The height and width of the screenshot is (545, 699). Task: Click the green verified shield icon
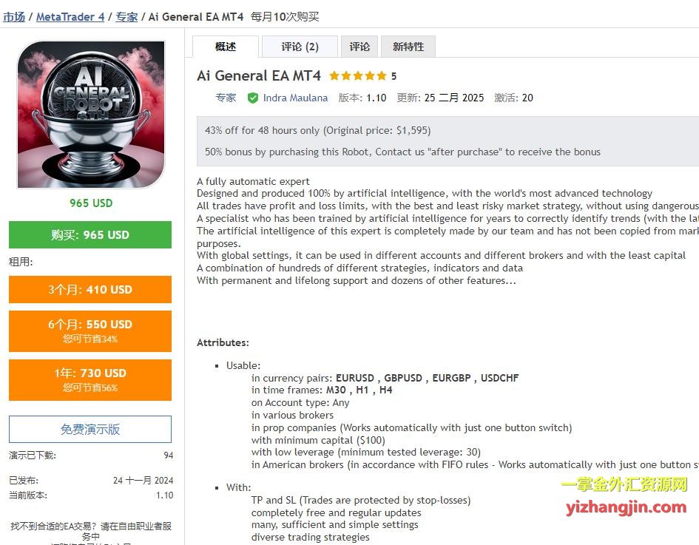(253, 98)
